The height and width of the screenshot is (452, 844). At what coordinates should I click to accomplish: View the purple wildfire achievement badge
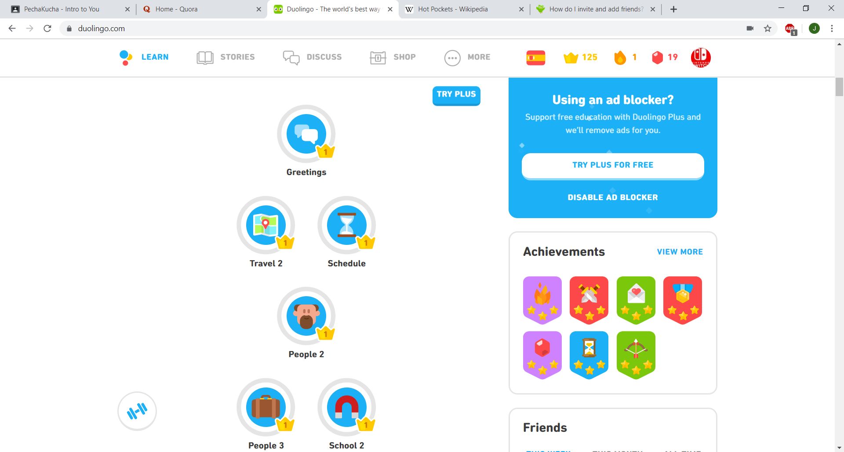542,300
